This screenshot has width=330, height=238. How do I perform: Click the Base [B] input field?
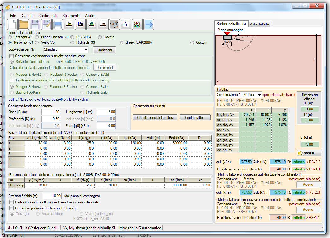click(x=51, y=112)
